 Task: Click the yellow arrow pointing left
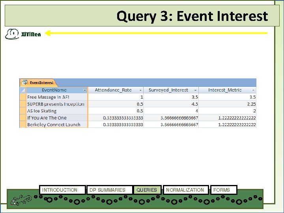tap(156, 33)
